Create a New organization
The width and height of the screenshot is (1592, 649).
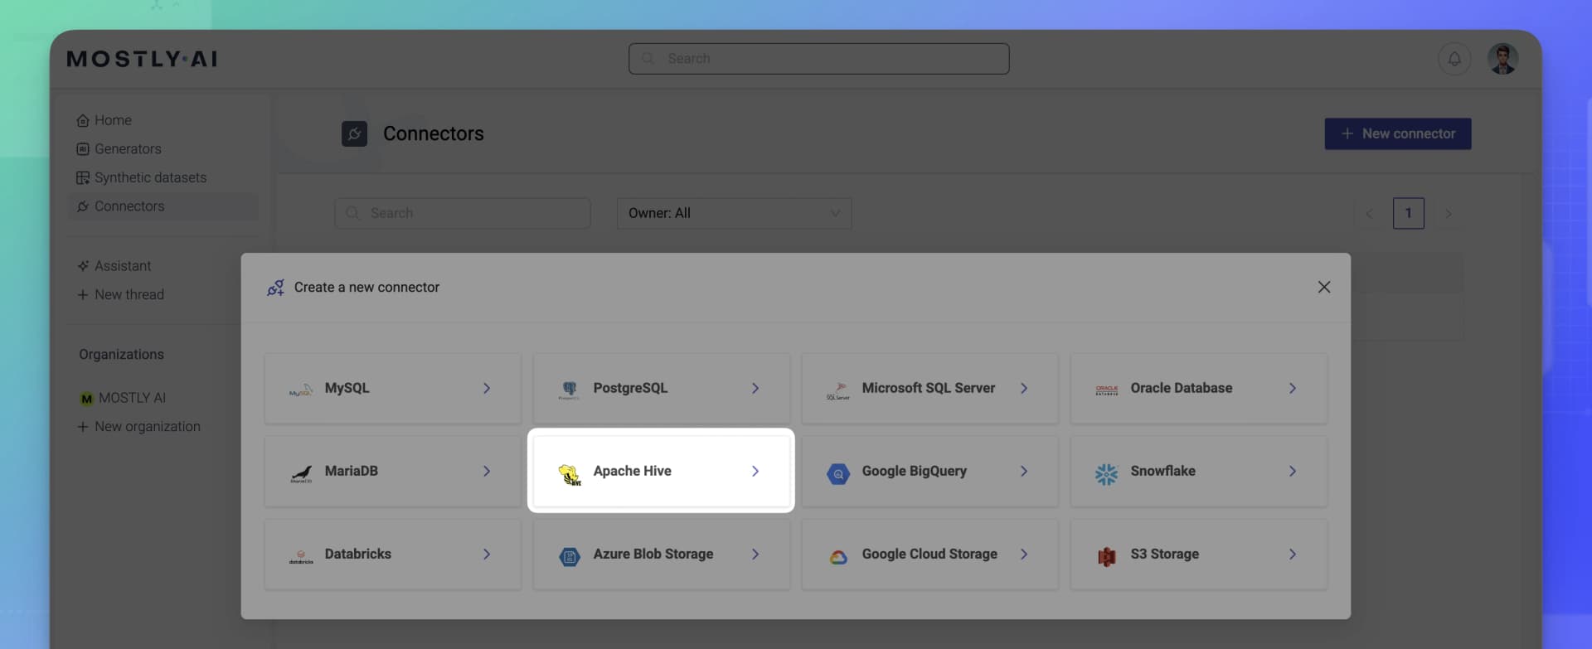pos(138,427)
